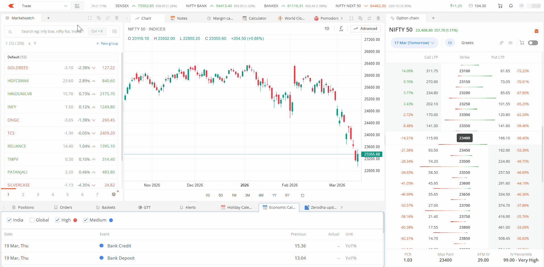Click the New group link
The image size is (544, 267).
click(x=107, y=44)
